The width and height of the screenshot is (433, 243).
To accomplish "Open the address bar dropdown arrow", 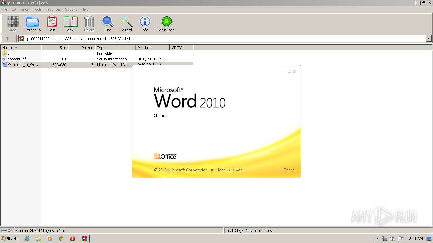I will [x=429, y=38].
